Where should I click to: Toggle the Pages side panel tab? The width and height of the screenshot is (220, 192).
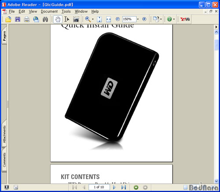(x=4, y=36)
